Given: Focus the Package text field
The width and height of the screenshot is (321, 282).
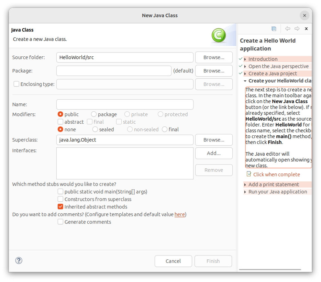Looking at the screenshot, I should point(114,71).
